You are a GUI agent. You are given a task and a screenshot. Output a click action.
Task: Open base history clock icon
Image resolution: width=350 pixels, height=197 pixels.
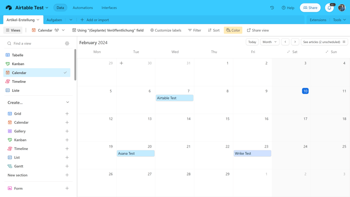(x=272, y=8)
